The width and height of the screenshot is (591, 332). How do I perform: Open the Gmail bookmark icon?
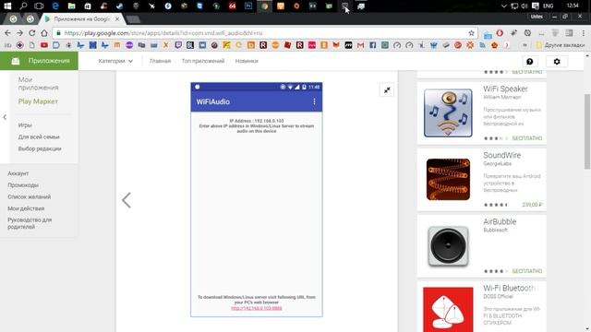click(360, 45)
